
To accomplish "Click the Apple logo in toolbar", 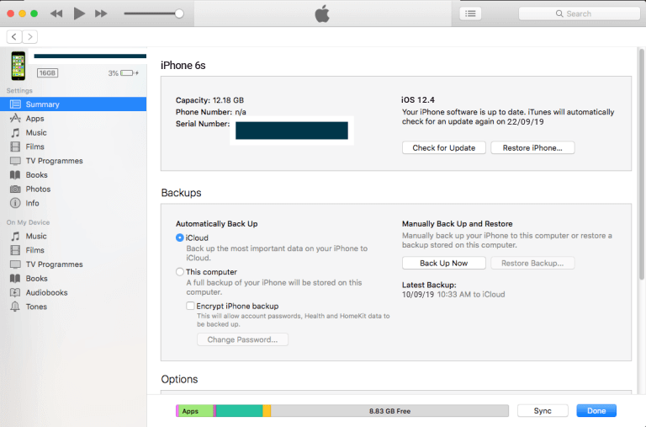I will 322,13.
